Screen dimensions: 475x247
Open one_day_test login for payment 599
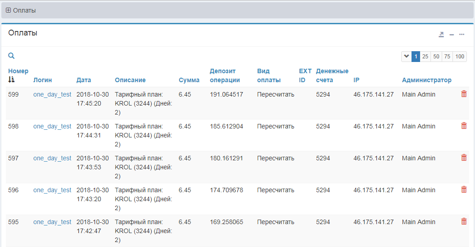[52, 94]
